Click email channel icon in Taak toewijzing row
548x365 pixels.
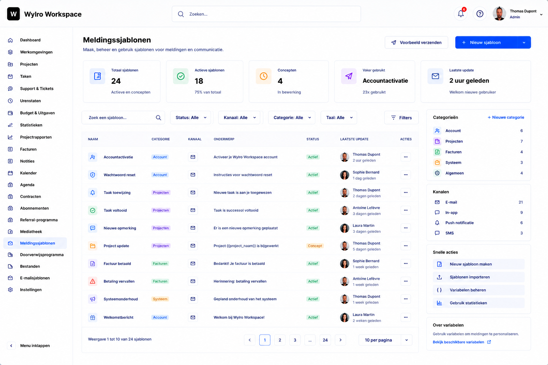(x=193, y=192)
